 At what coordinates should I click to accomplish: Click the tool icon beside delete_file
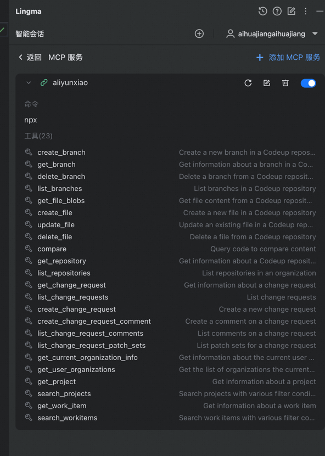coord(29,237)
